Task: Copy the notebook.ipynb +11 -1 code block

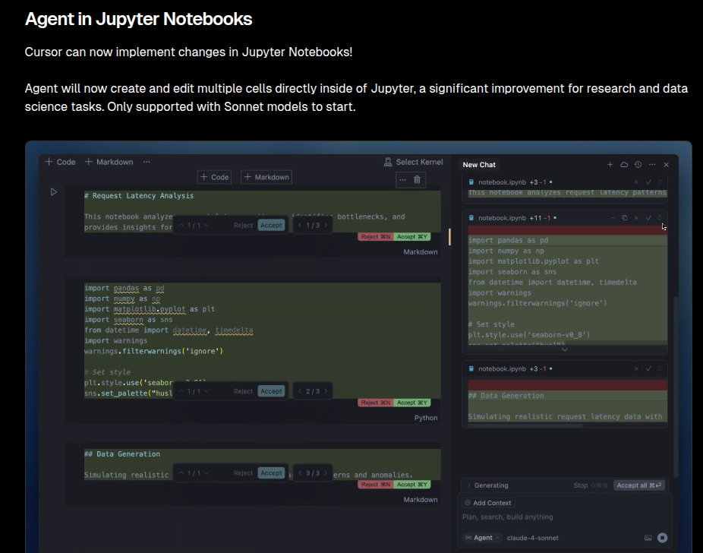Action: [625, 218]
